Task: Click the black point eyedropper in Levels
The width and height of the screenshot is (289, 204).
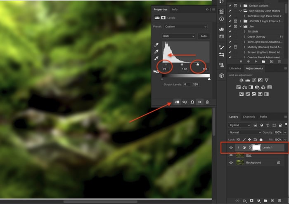Action: coord(156,45)
